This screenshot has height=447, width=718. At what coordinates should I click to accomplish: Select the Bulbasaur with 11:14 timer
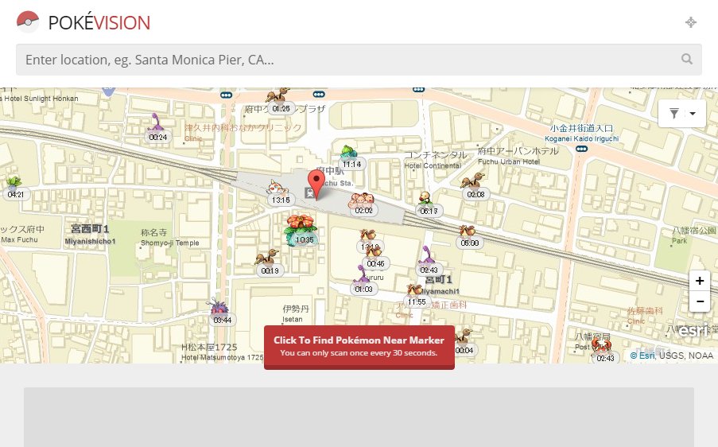coord(351,157)
